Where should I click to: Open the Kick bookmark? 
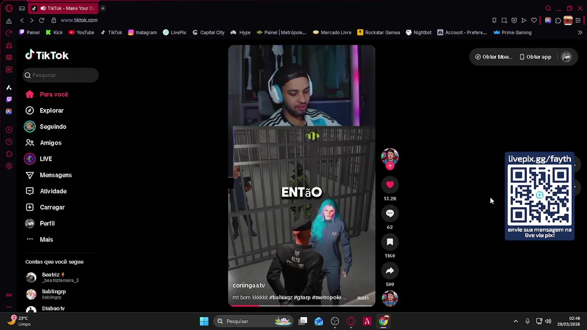pyautogui.click(x=54, y=33)
